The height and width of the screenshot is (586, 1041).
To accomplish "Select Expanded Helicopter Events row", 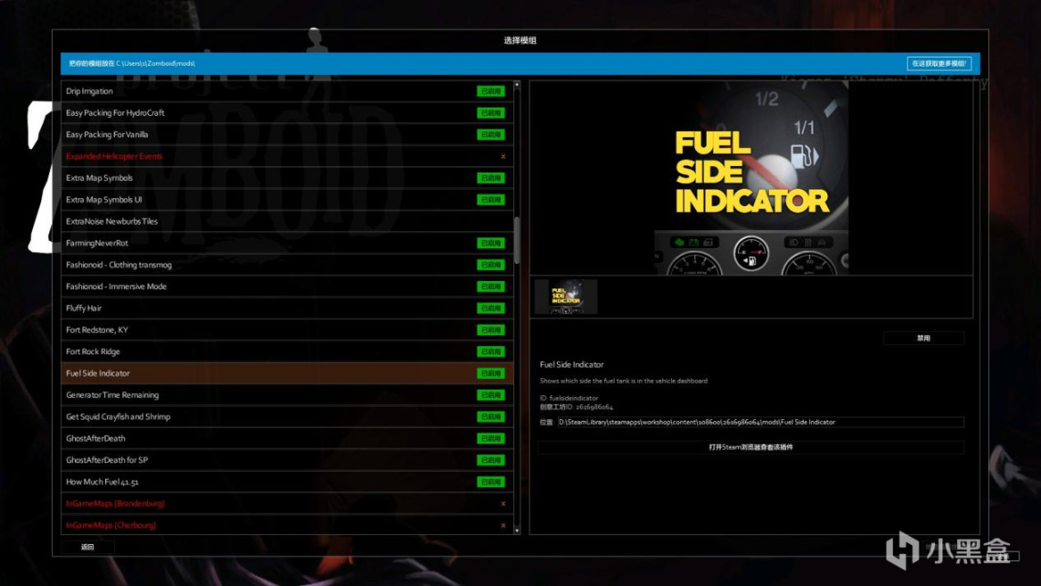I will tap(287, 157).
